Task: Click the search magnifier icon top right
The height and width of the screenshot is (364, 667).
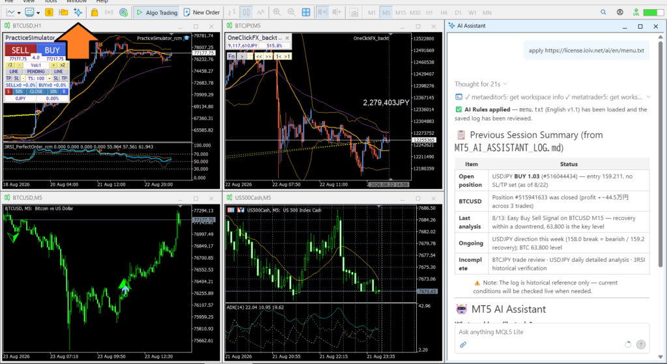Action: [603, 12]
